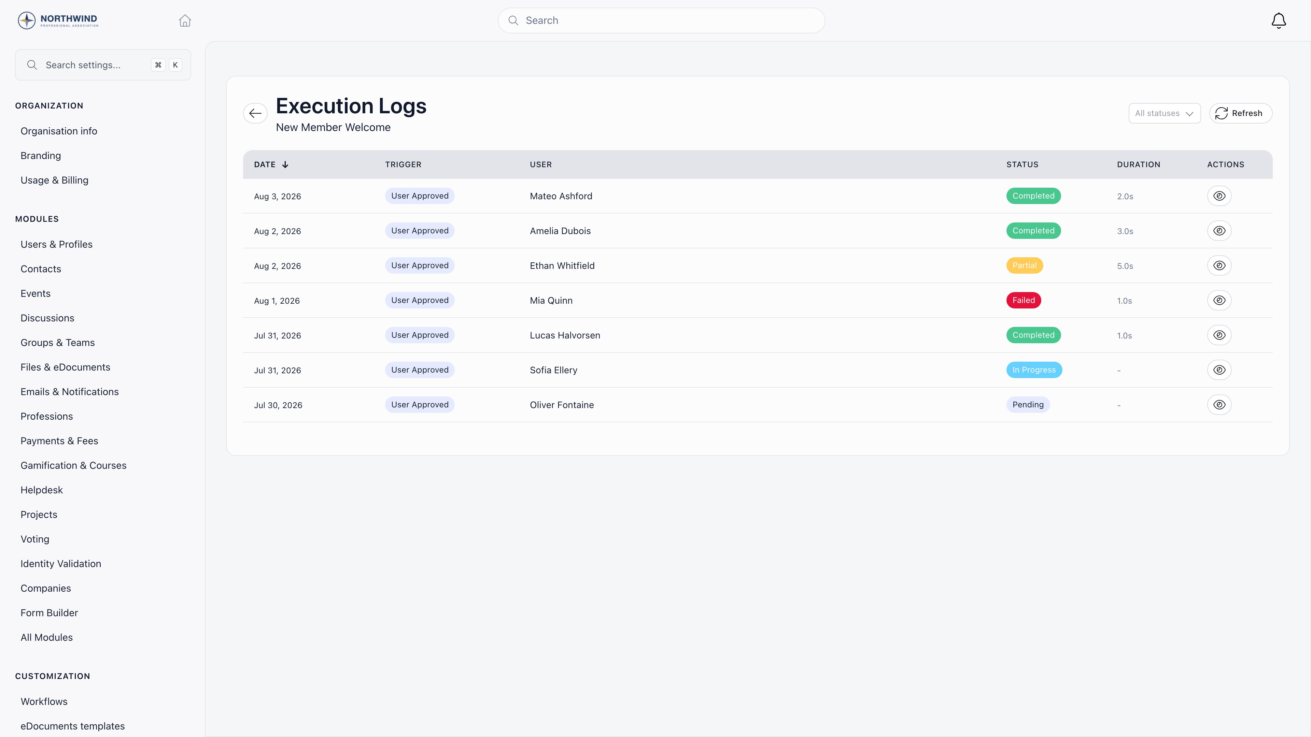Click the Failed status badge
The image size is (1311, 737).
click(1024, 300)
